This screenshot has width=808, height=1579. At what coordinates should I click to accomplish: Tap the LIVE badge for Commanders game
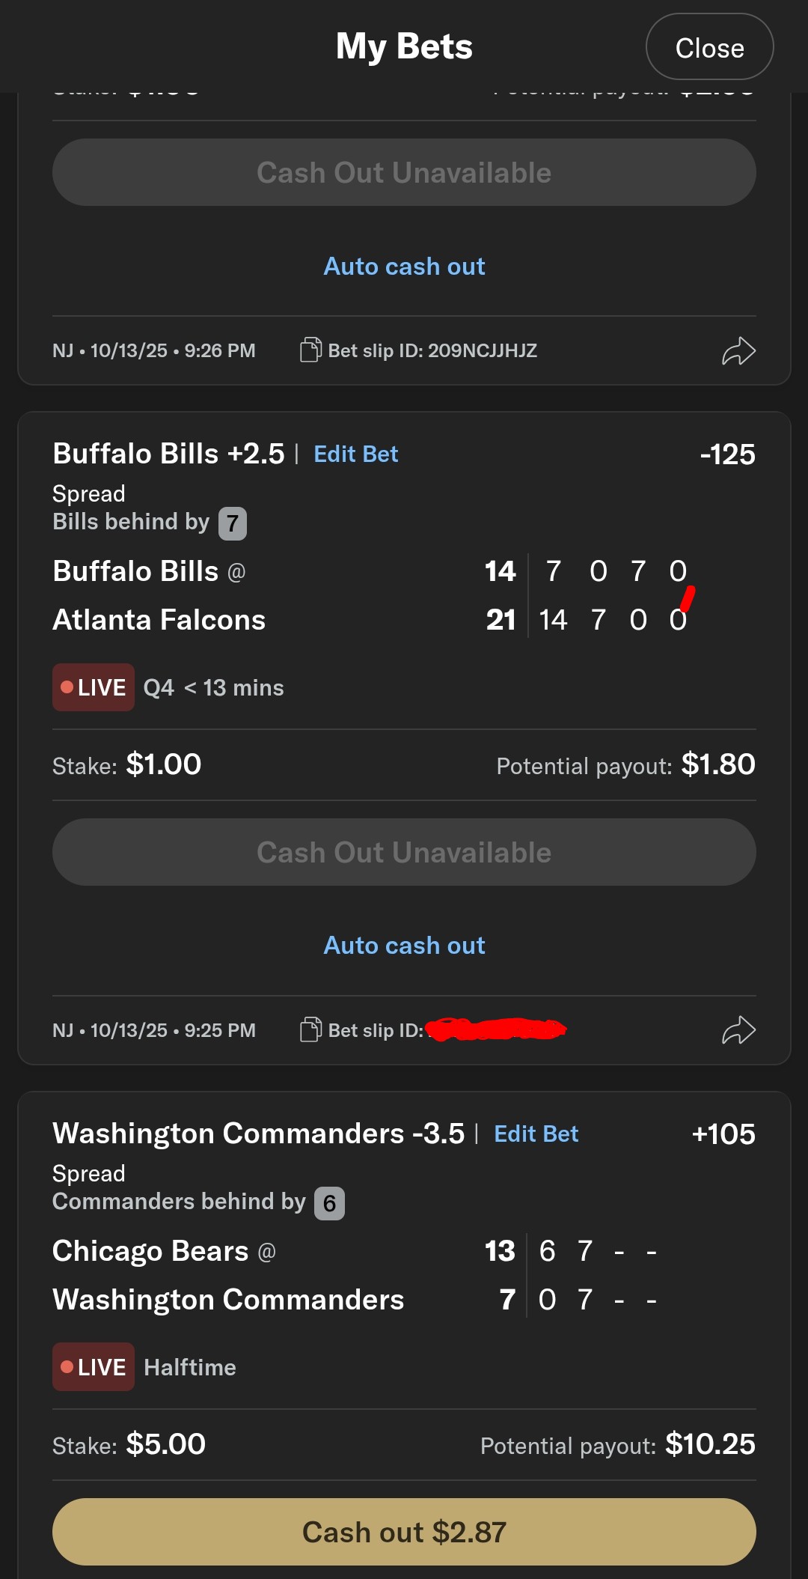pos(94,1367)
